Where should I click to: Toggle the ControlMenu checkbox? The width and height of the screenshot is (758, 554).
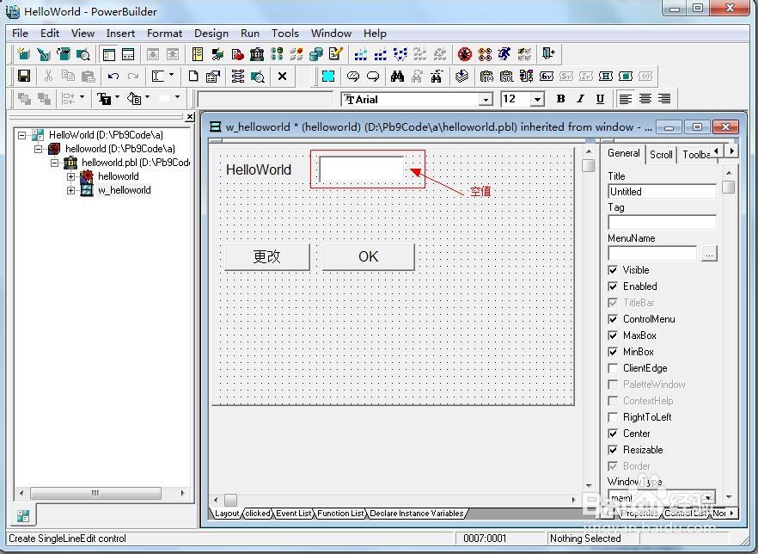click(613, 319)
